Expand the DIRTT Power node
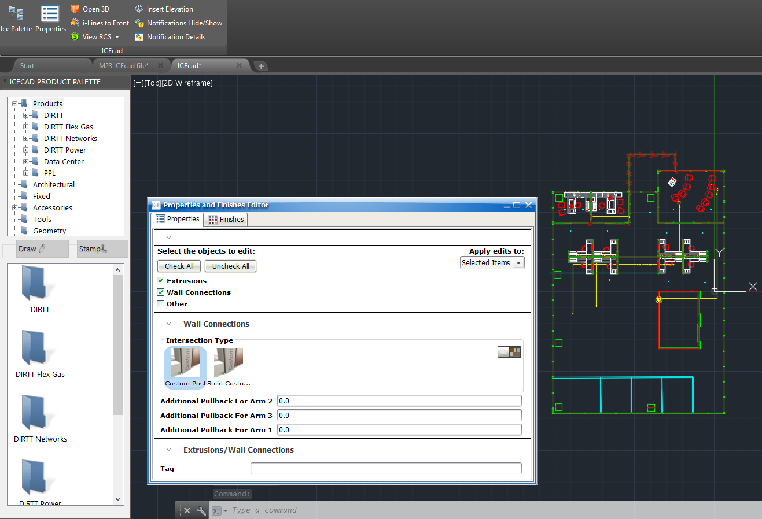 pyautogui.click(x=26, y=150)
